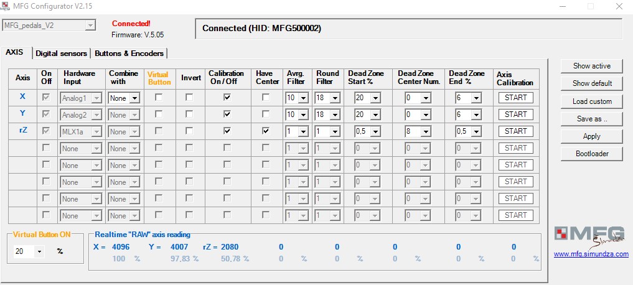Click the MFG Simundza logo
Image resolution: width=633 pixels, height=285 pixels.
pyautogui.click(x=589, y=238)
